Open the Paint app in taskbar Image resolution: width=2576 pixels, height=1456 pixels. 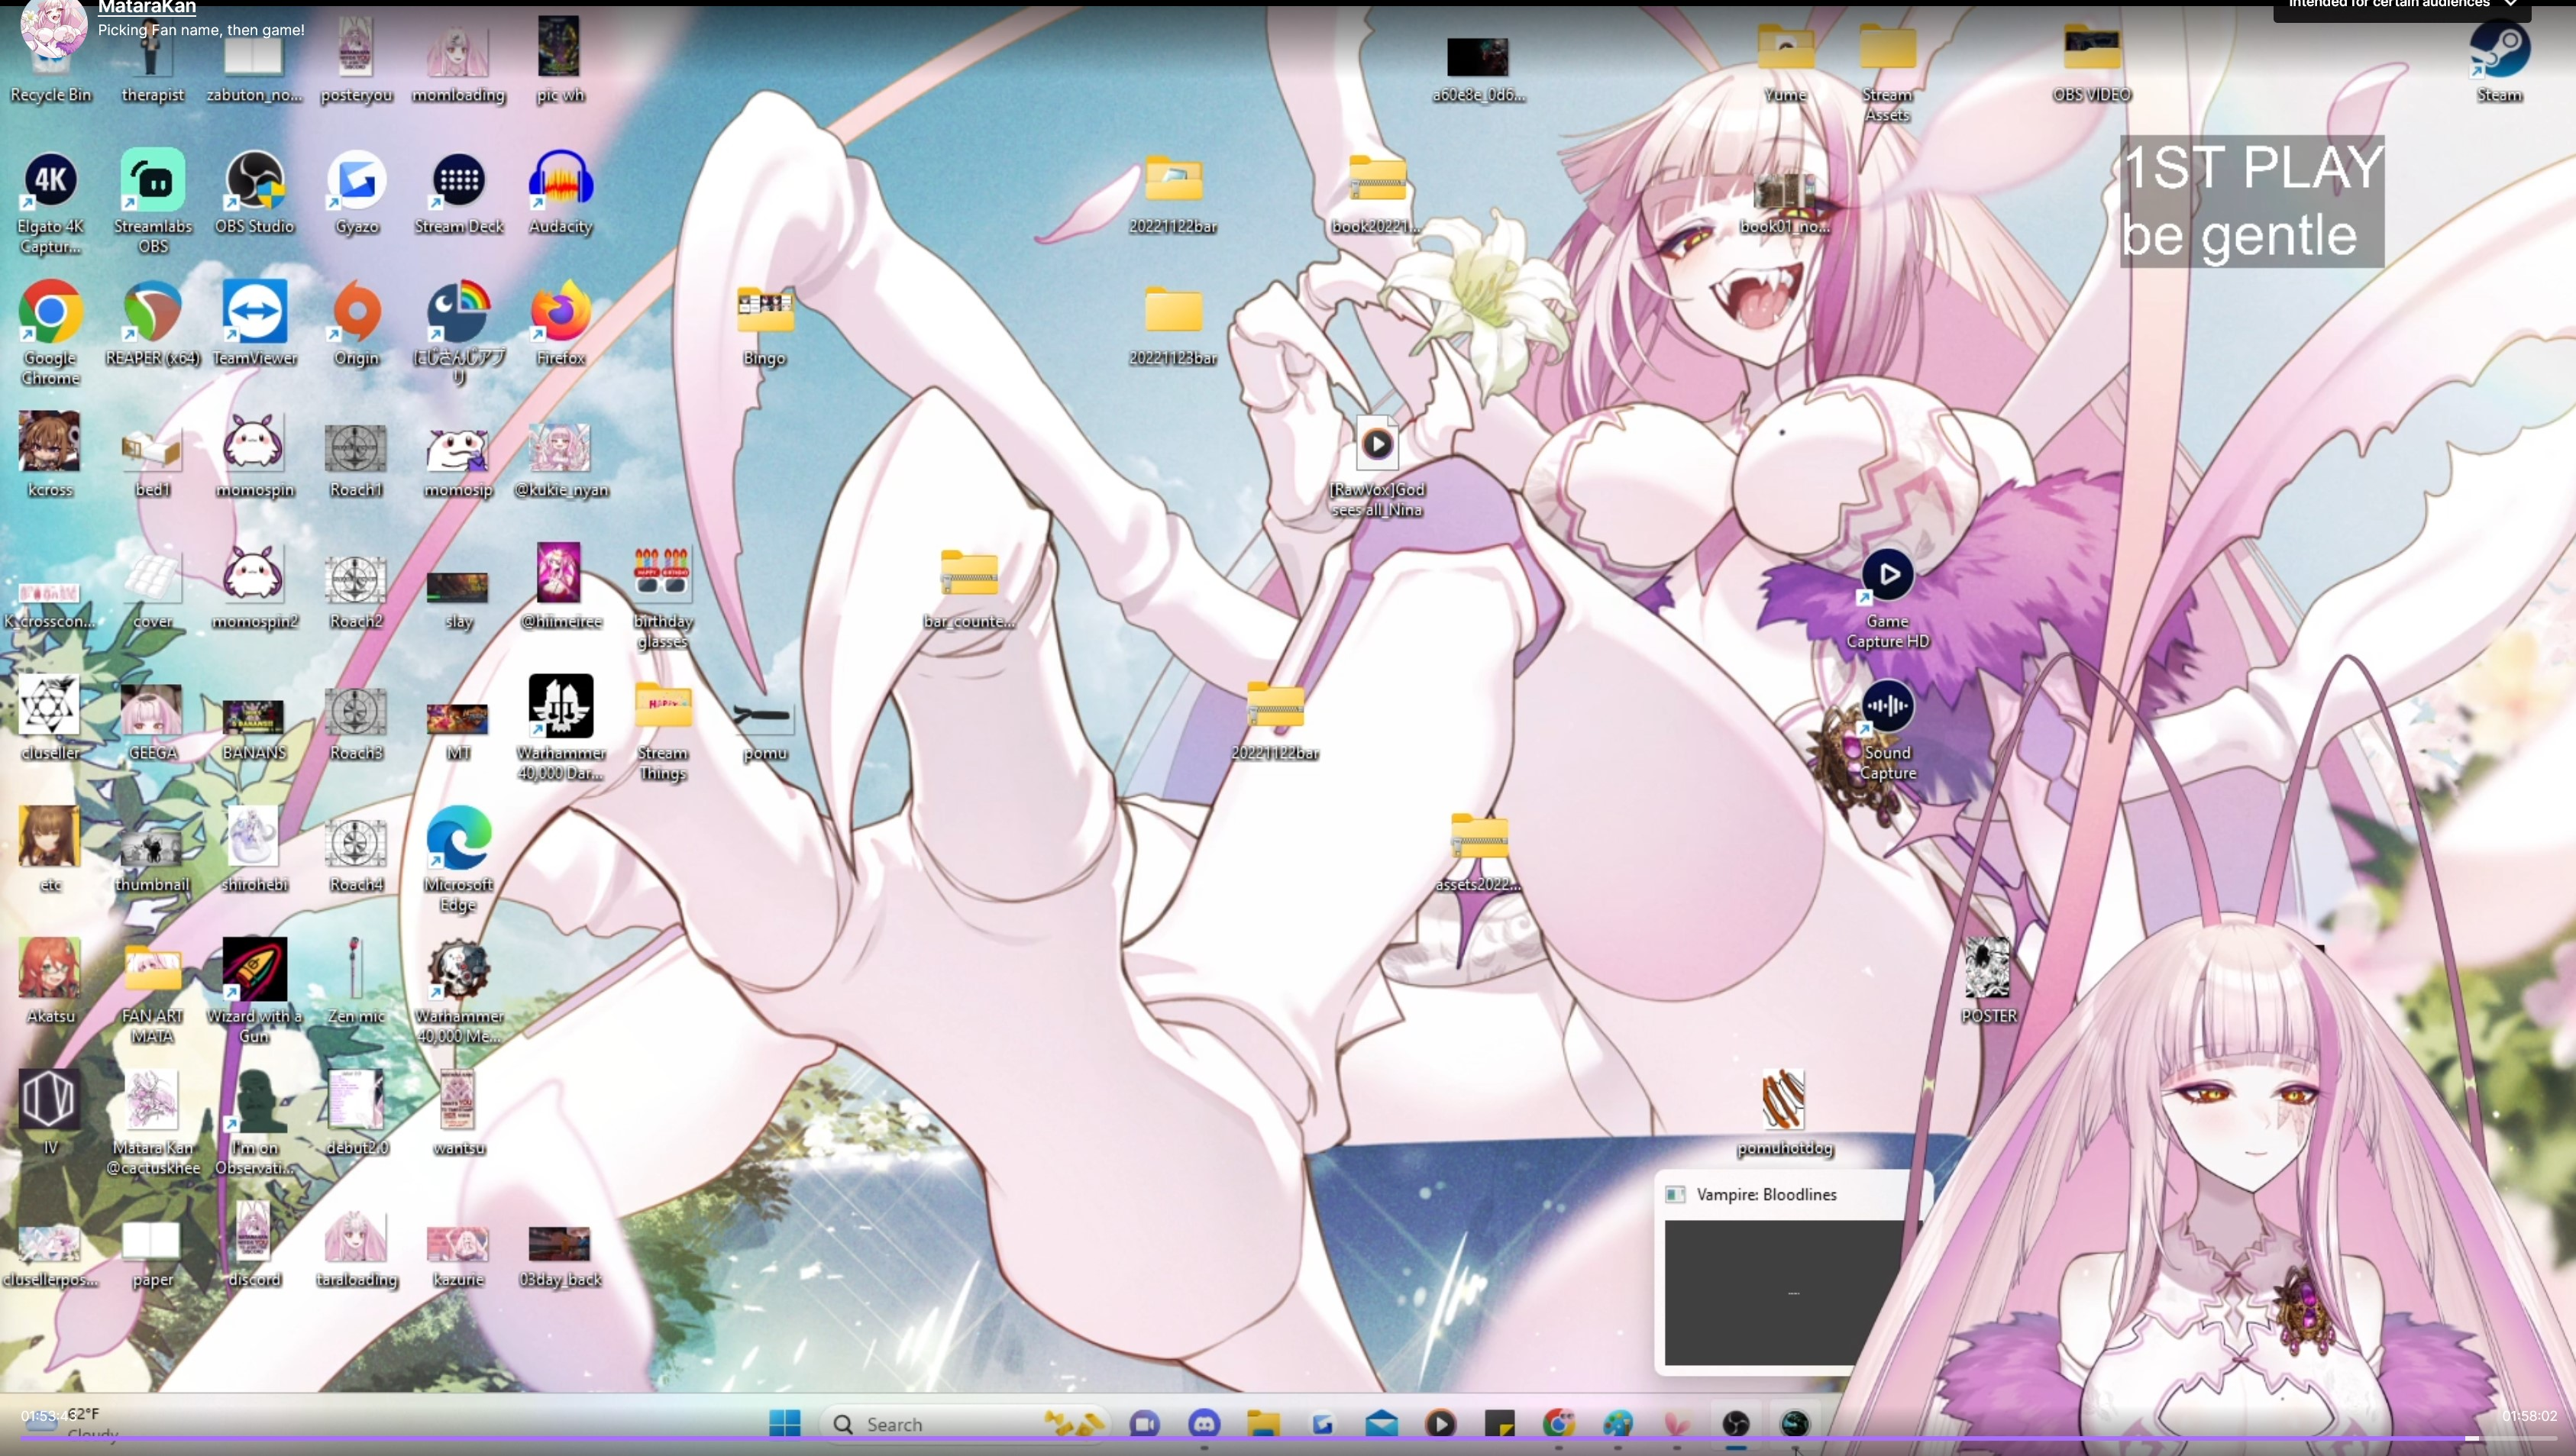[x=1617, y=1423]
